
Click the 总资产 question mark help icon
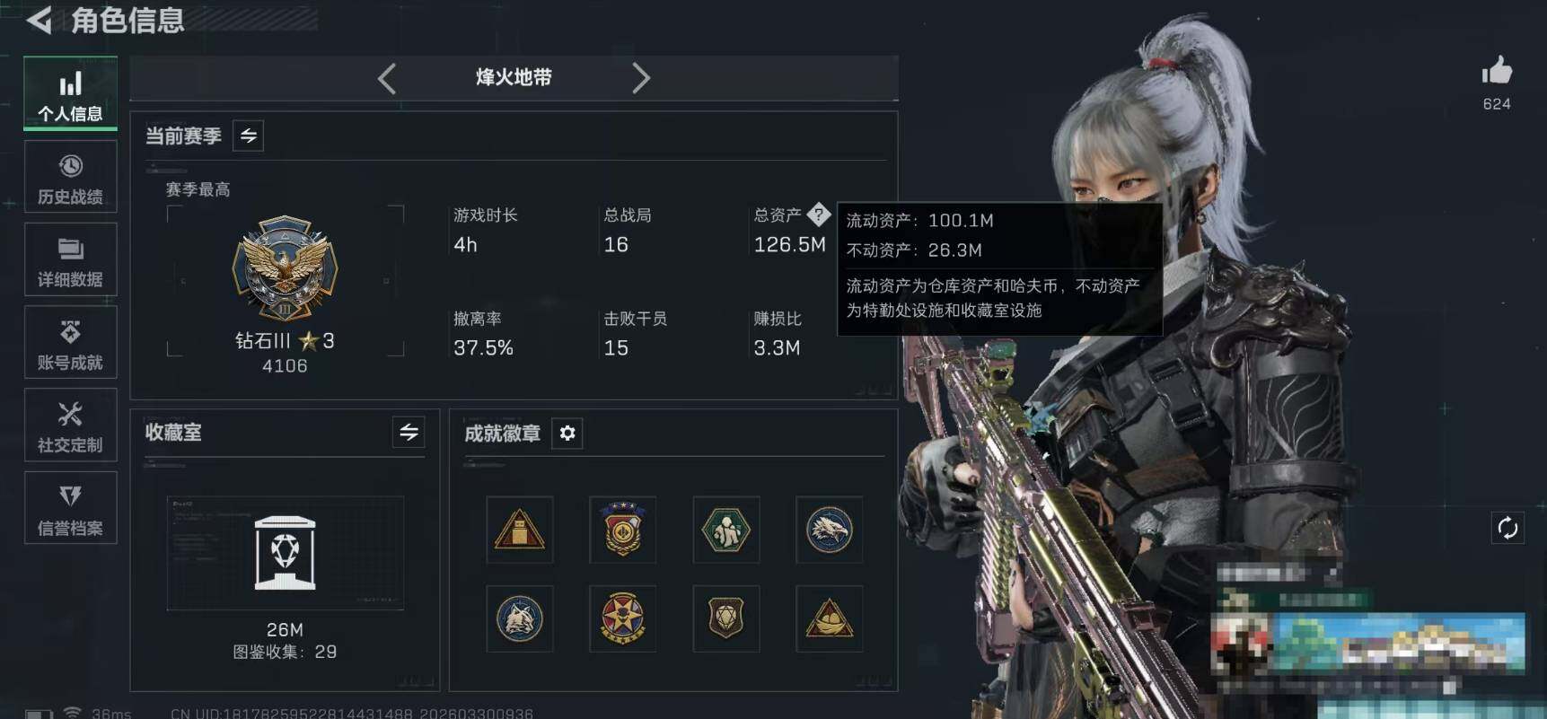click(818, 215)
